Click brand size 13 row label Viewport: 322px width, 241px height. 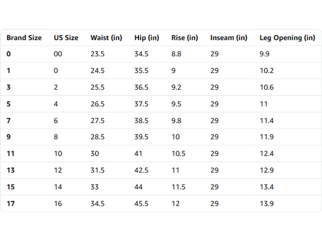(x=10, y=170)
